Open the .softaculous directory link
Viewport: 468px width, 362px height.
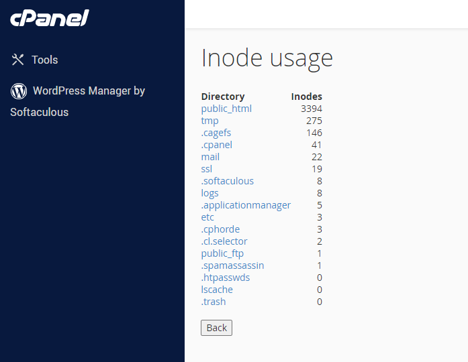click(228, 181)
